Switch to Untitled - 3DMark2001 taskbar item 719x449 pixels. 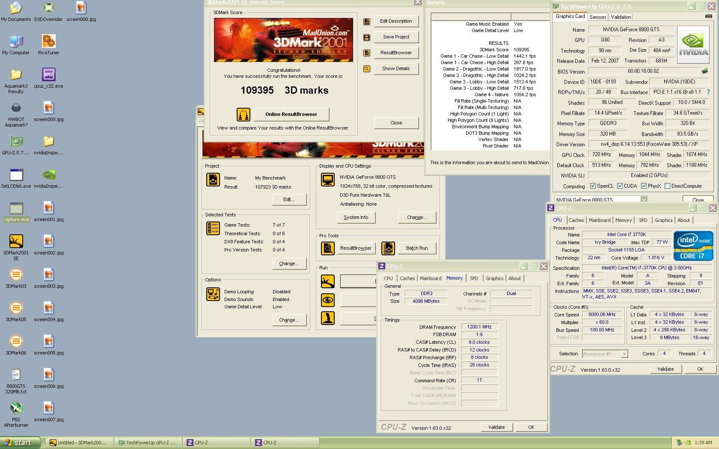point(79,443)
